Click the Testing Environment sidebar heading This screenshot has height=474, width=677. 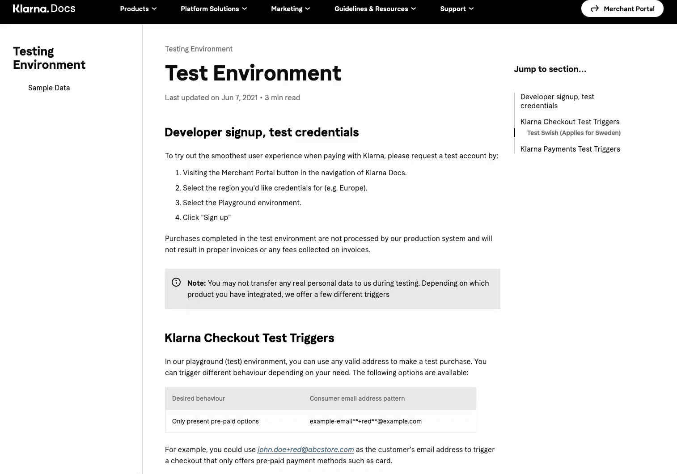[x=49, y=58]
